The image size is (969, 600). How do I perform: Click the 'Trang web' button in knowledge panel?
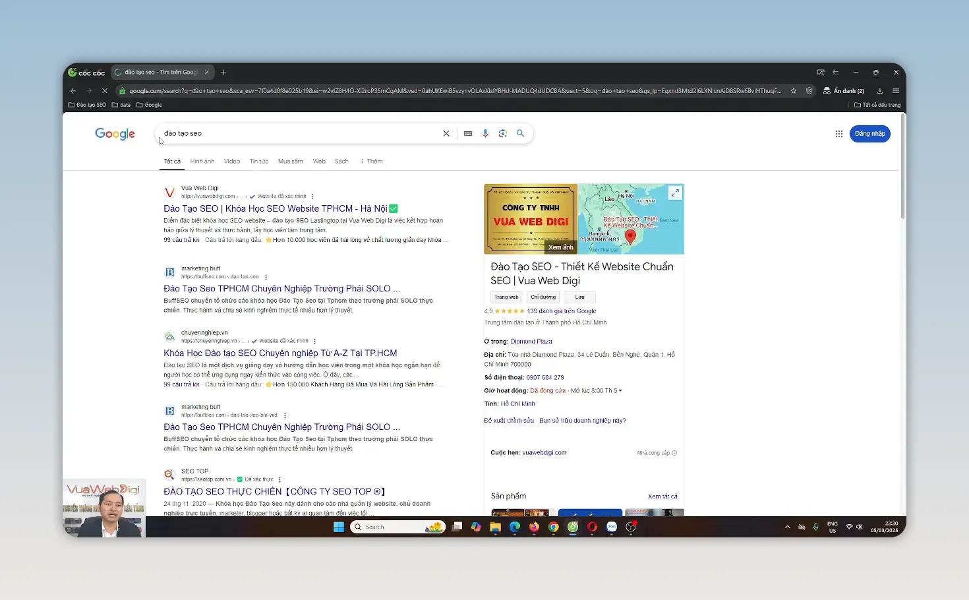pyautogui.click(x=507, y=297)
